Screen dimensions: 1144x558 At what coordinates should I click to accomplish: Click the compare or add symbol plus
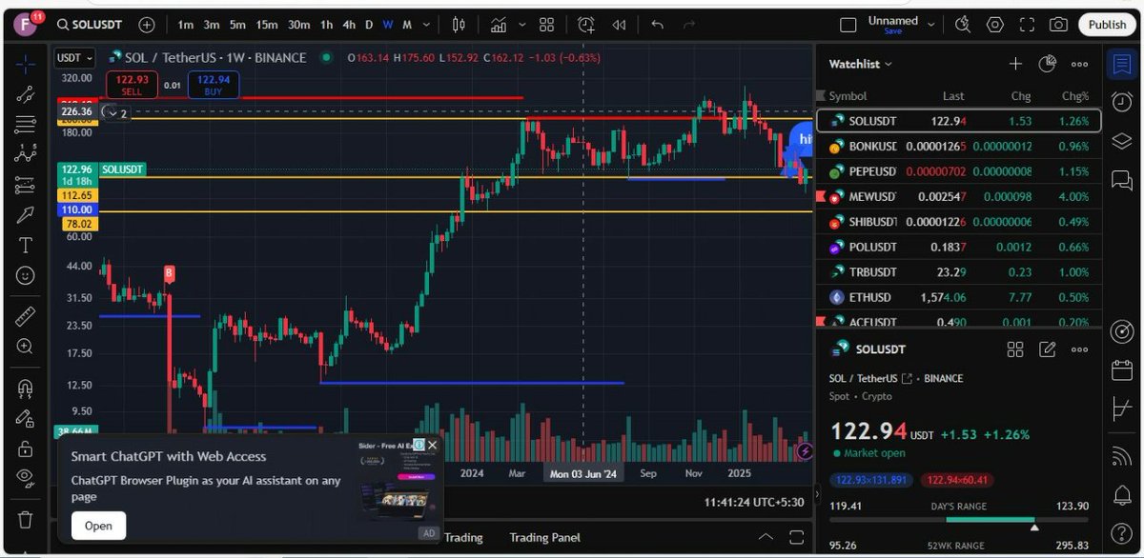[x=147, y=25]
